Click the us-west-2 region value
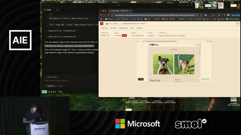 pyautogui.click(x=151, y=36)
